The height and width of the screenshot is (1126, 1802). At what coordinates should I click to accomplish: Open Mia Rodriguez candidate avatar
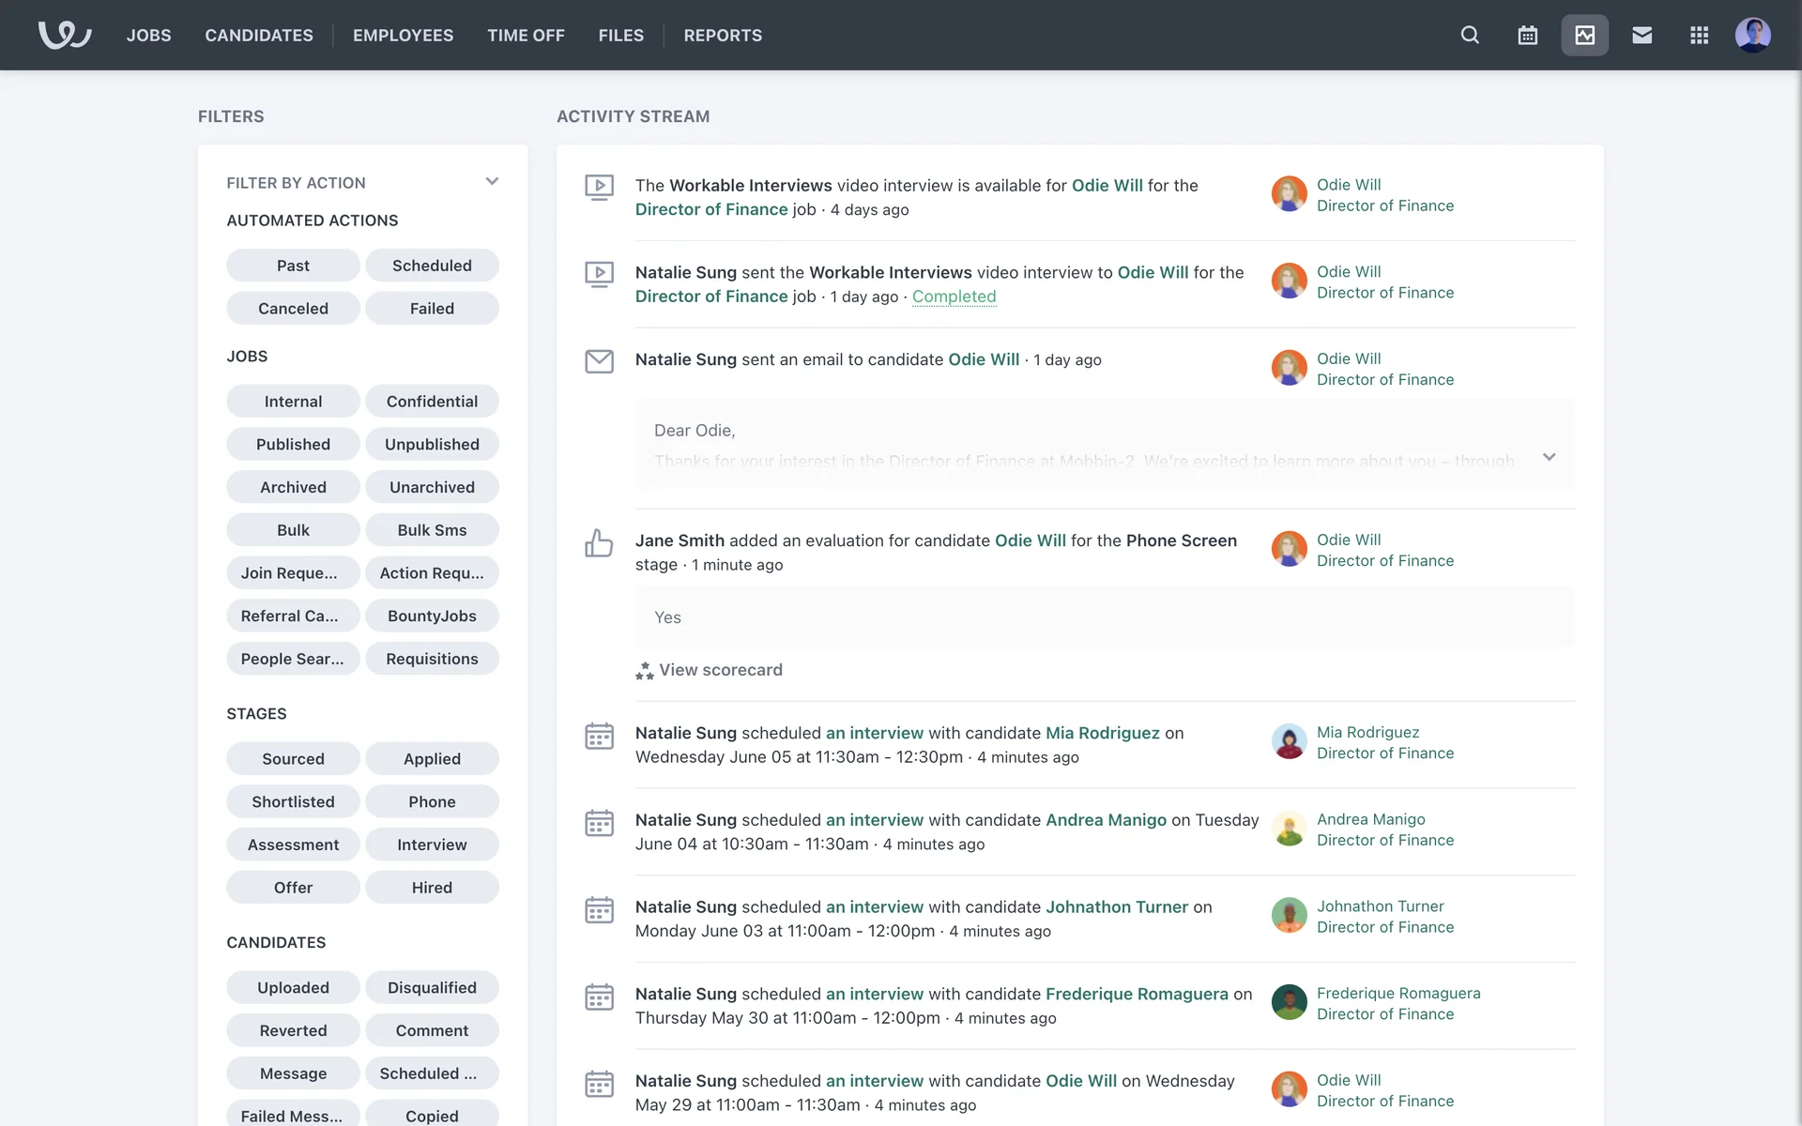(1289, 741)
